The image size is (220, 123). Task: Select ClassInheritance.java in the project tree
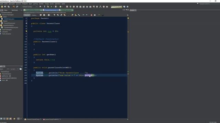tap(11, 27)
